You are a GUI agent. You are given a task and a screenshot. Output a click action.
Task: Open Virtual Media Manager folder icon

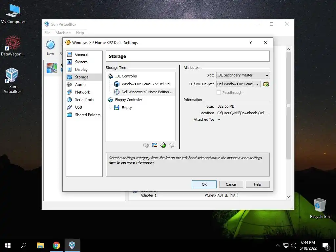[x=266, y=84]
